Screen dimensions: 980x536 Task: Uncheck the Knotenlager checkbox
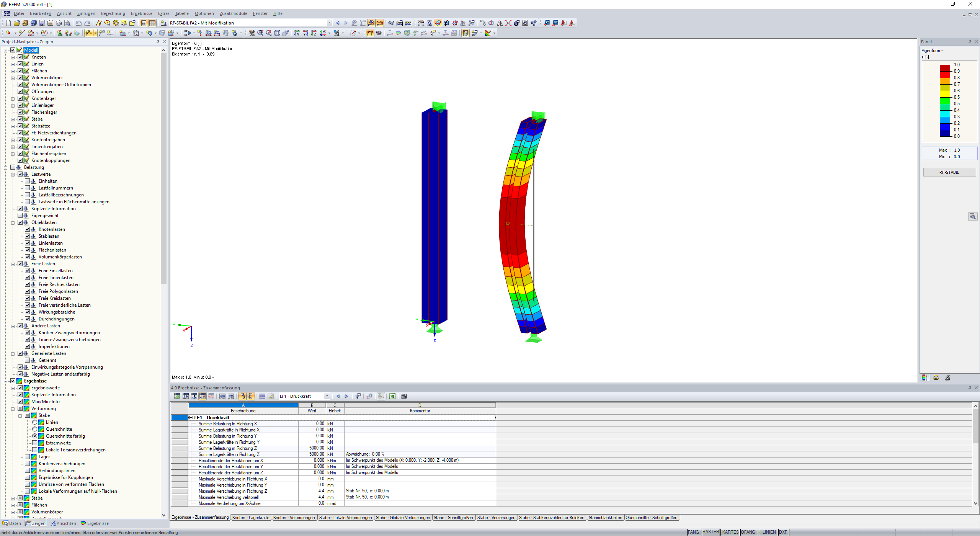[x=20, y=98]
